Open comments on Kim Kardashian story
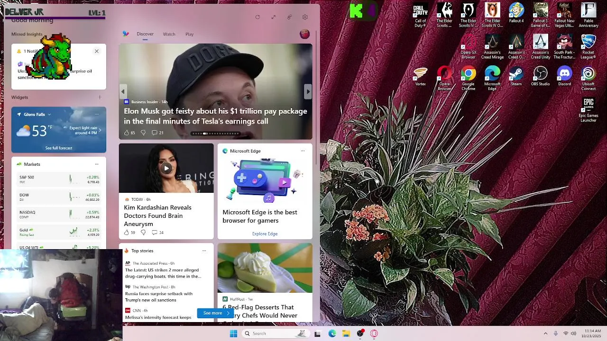607x341 pixels. point(157,233)
